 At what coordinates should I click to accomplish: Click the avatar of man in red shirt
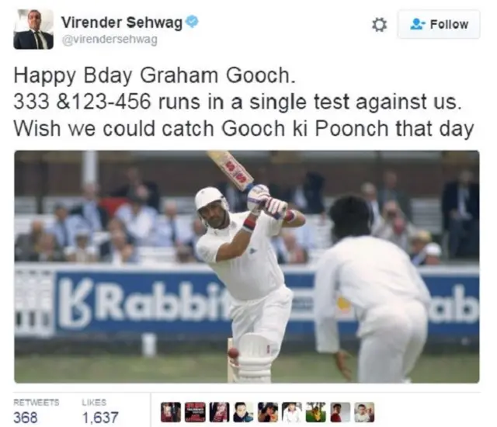pyautogui.click(x=340, y=412)
